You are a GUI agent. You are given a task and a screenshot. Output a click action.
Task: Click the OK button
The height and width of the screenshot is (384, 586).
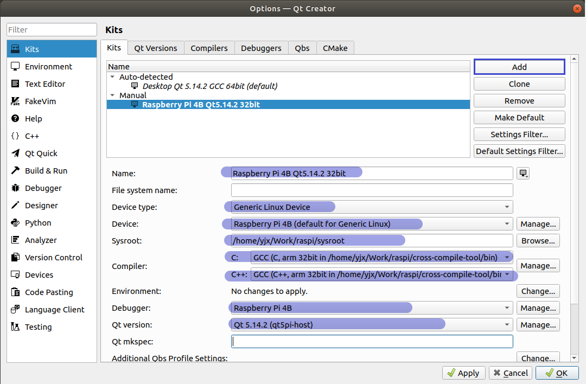(557, 373)
